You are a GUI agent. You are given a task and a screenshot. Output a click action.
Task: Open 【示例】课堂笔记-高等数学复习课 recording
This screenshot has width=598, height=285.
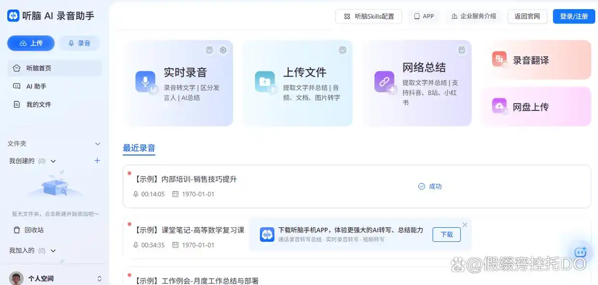coord(188,230)
